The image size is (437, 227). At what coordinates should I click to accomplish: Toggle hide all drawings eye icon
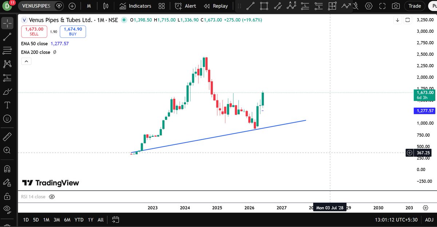tap(7, 209)
